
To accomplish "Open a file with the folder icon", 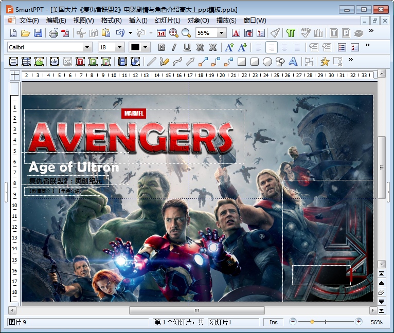I will (x=25, y=33).
